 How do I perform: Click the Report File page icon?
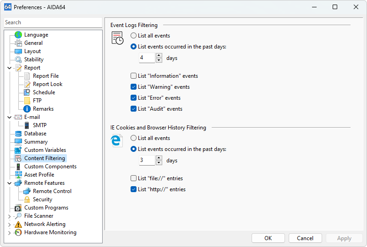[x=27, y=76]
